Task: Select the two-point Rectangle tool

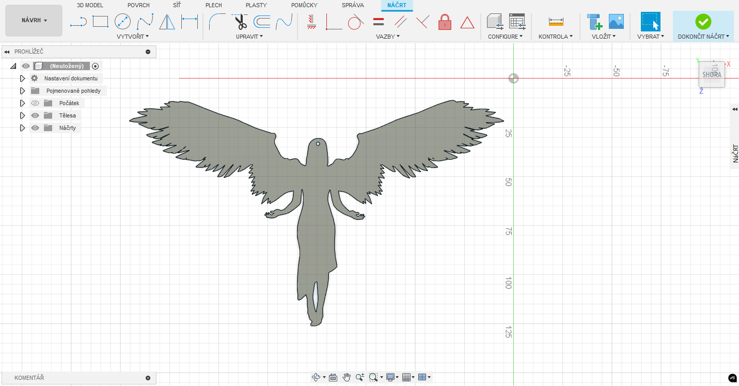Action: [100, 22]
